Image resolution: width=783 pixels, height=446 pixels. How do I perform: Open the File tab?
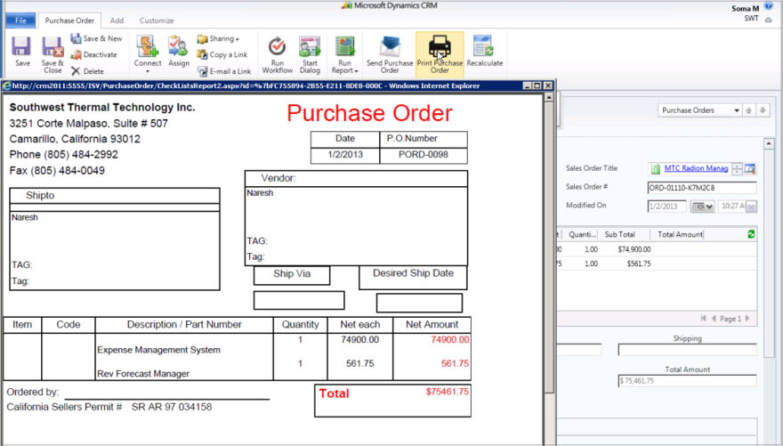click(x=20, y=20)
